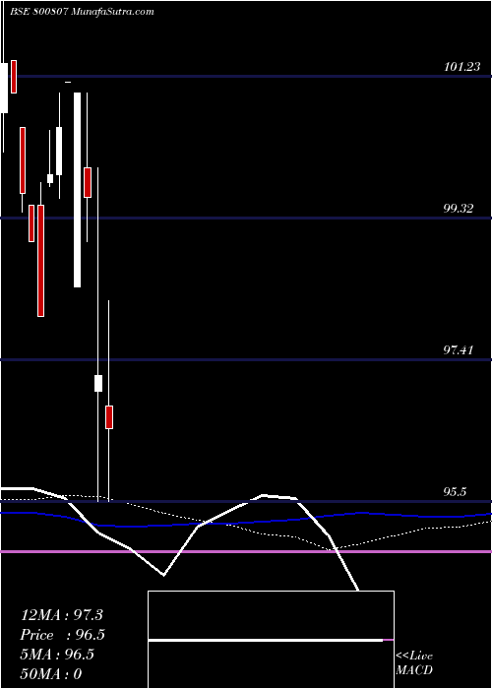
Task: Click the 50MA : 0 readout
Action: (51, 674)
